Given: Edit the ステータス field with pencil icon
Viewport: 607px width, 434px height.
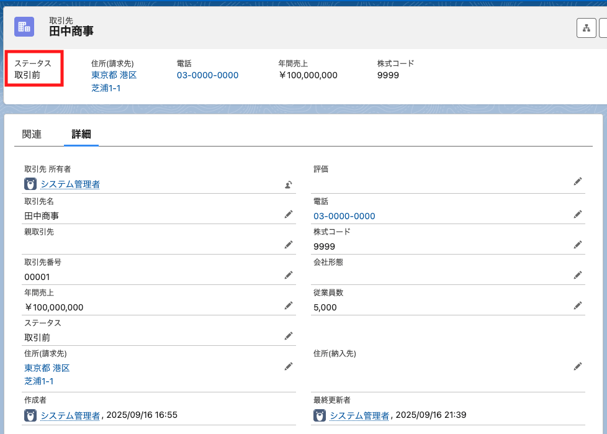Looking at the screenshot, I should 288,336.
